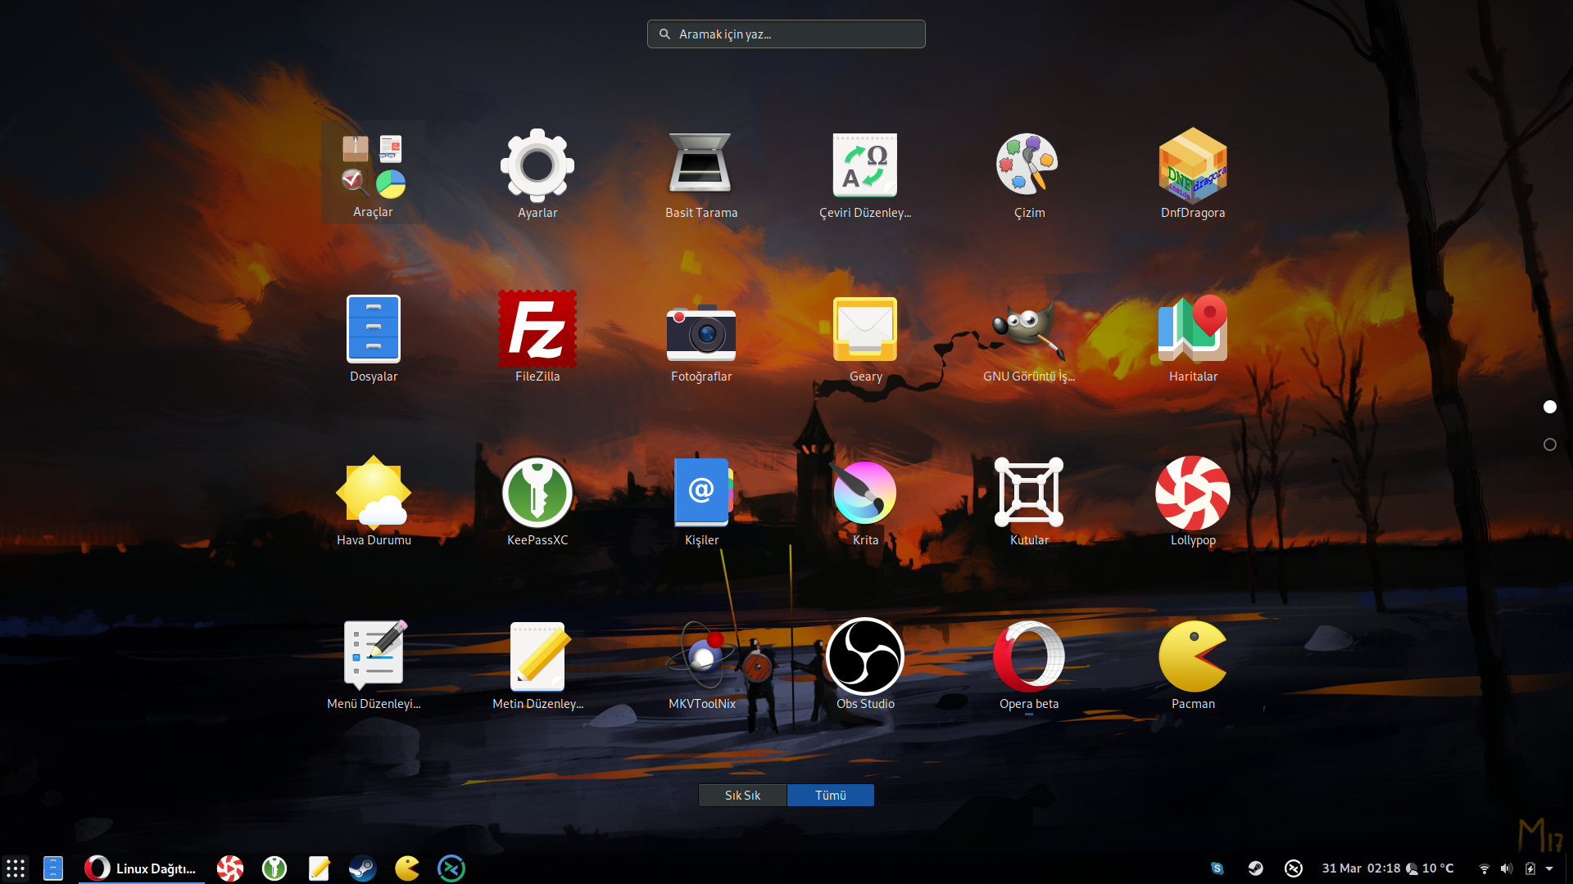Click the circular tray icon beside the date
Screen dimensions: 1573x884
[1294, 868]
